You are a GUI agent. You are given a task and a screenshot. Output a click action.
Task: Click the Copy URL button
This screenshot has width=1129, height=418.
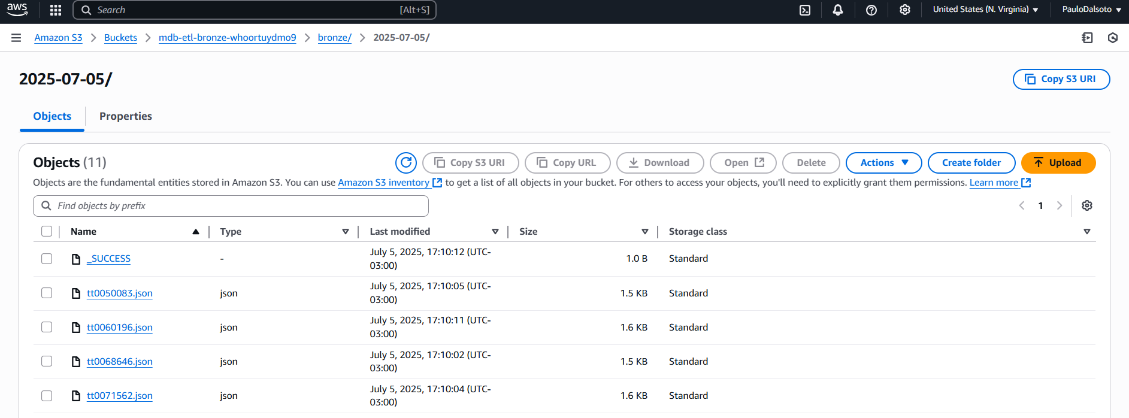pyautogui.click(x=567, y=162)
